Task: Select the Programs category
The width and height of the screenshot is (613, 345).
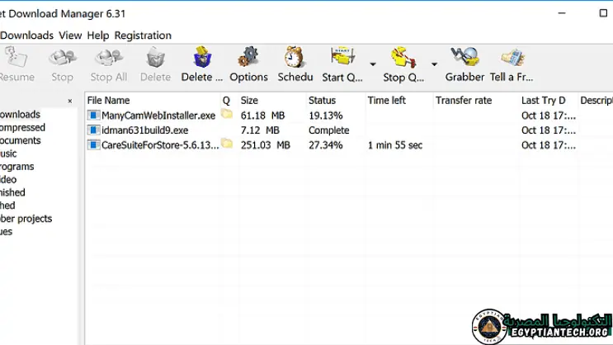Action: point(17,167)
